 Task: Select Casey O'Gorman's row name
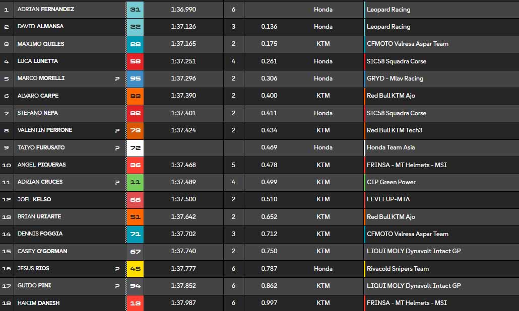coord(42,251)
